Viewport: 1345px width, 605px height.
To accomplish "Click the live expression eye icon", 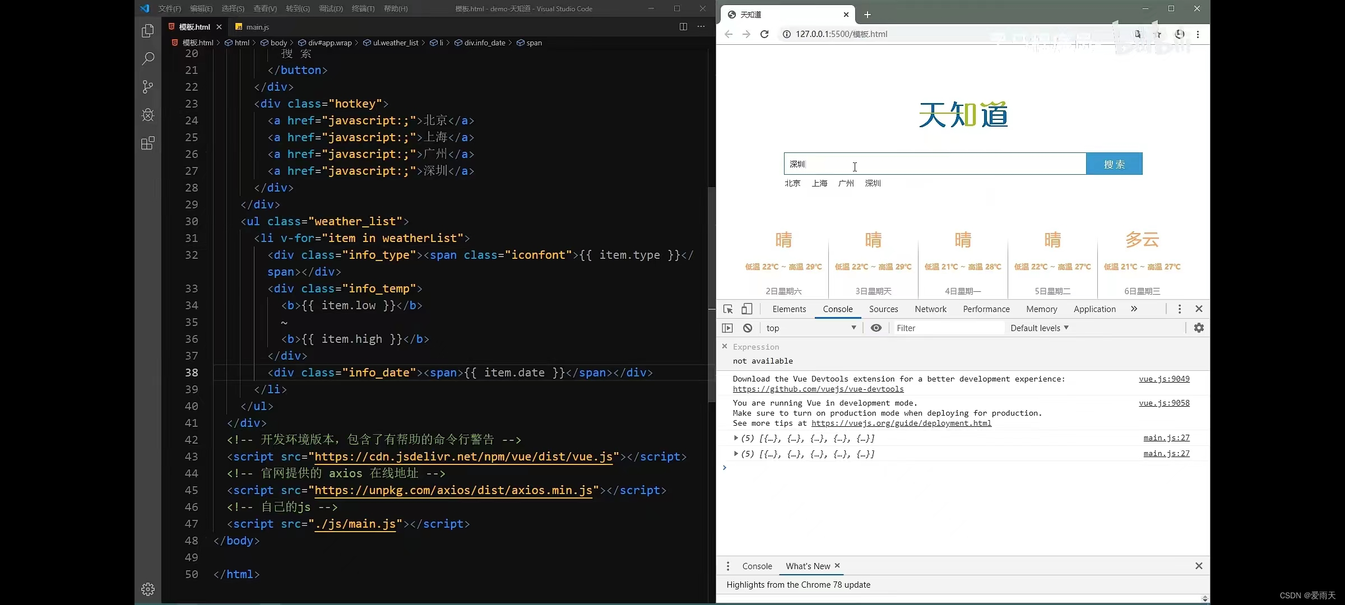I will [x=876, y=328].
